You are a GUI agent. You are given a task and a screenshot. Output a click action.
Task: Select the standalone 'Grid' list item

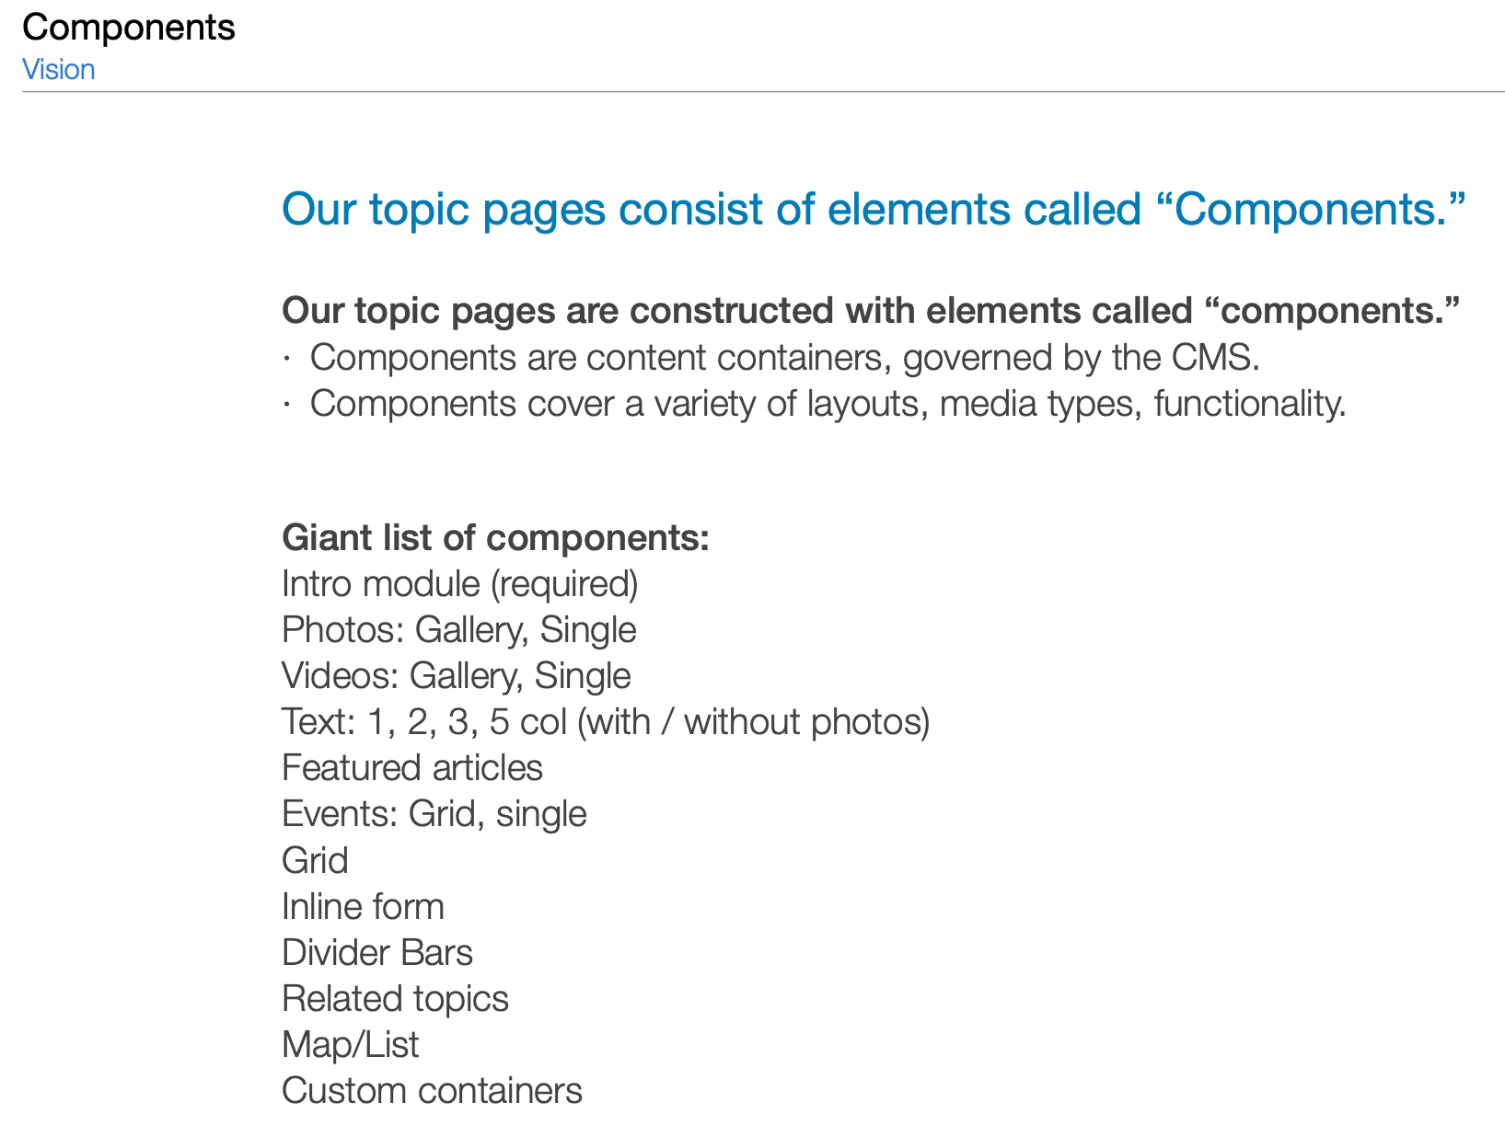315,861
